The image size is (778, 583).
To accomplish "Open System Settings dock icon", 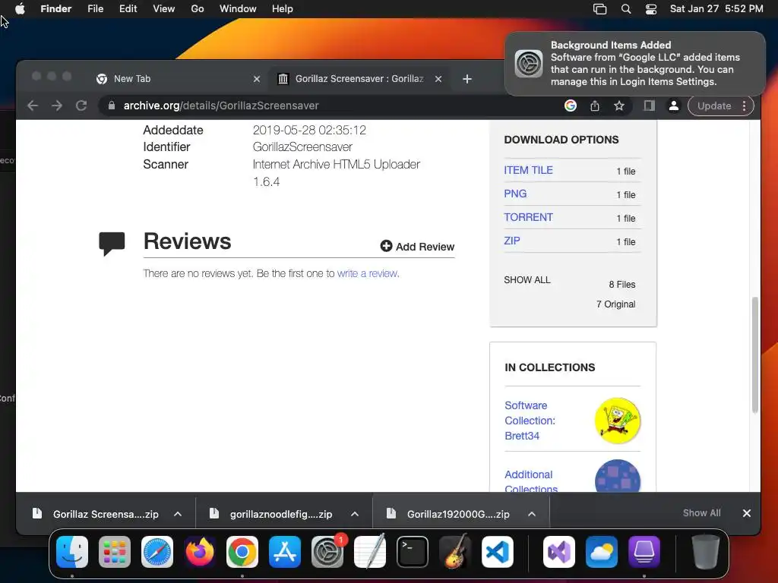I will point(327,552).
